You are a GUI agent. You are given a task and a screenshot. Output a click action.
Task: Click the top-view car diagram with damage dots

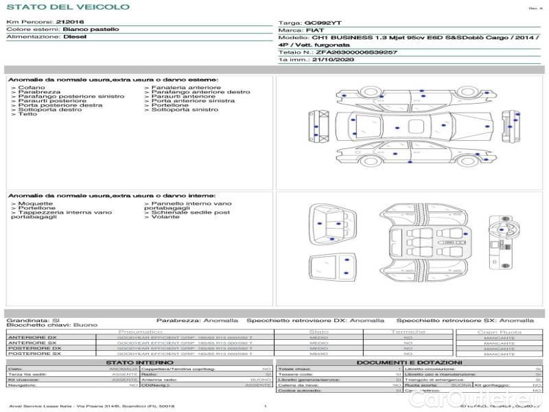point(415,126)
